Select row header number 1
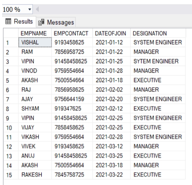 (11, 43)
